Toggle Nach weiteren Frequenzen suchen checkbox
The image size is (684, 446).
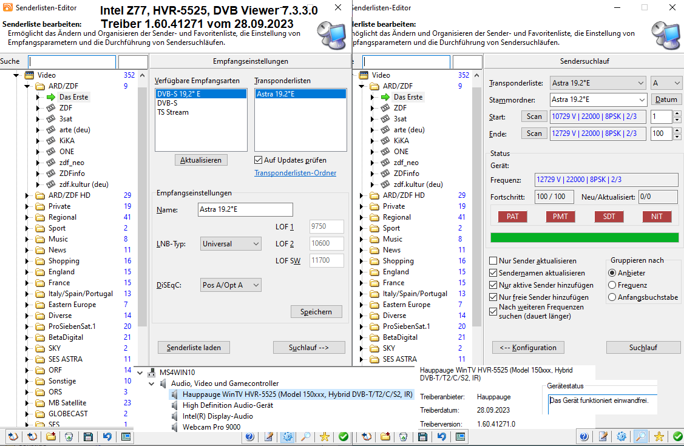click(x=493, y=312)
